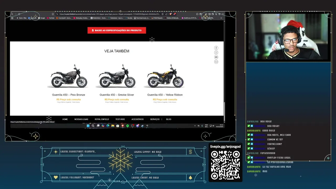Open the Windows Start button
336x189 pixels.
pyautogui.click(x=88, y=126)
